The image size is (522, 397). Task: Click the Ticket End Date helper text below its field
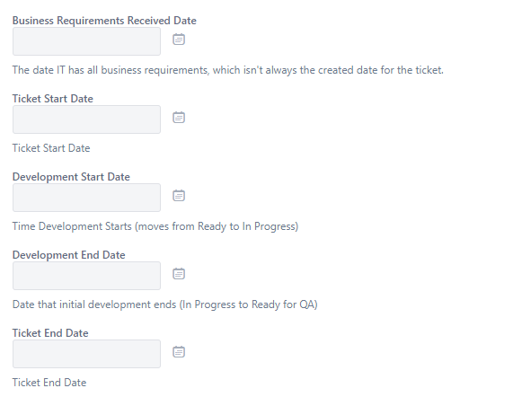click(49, 383)
